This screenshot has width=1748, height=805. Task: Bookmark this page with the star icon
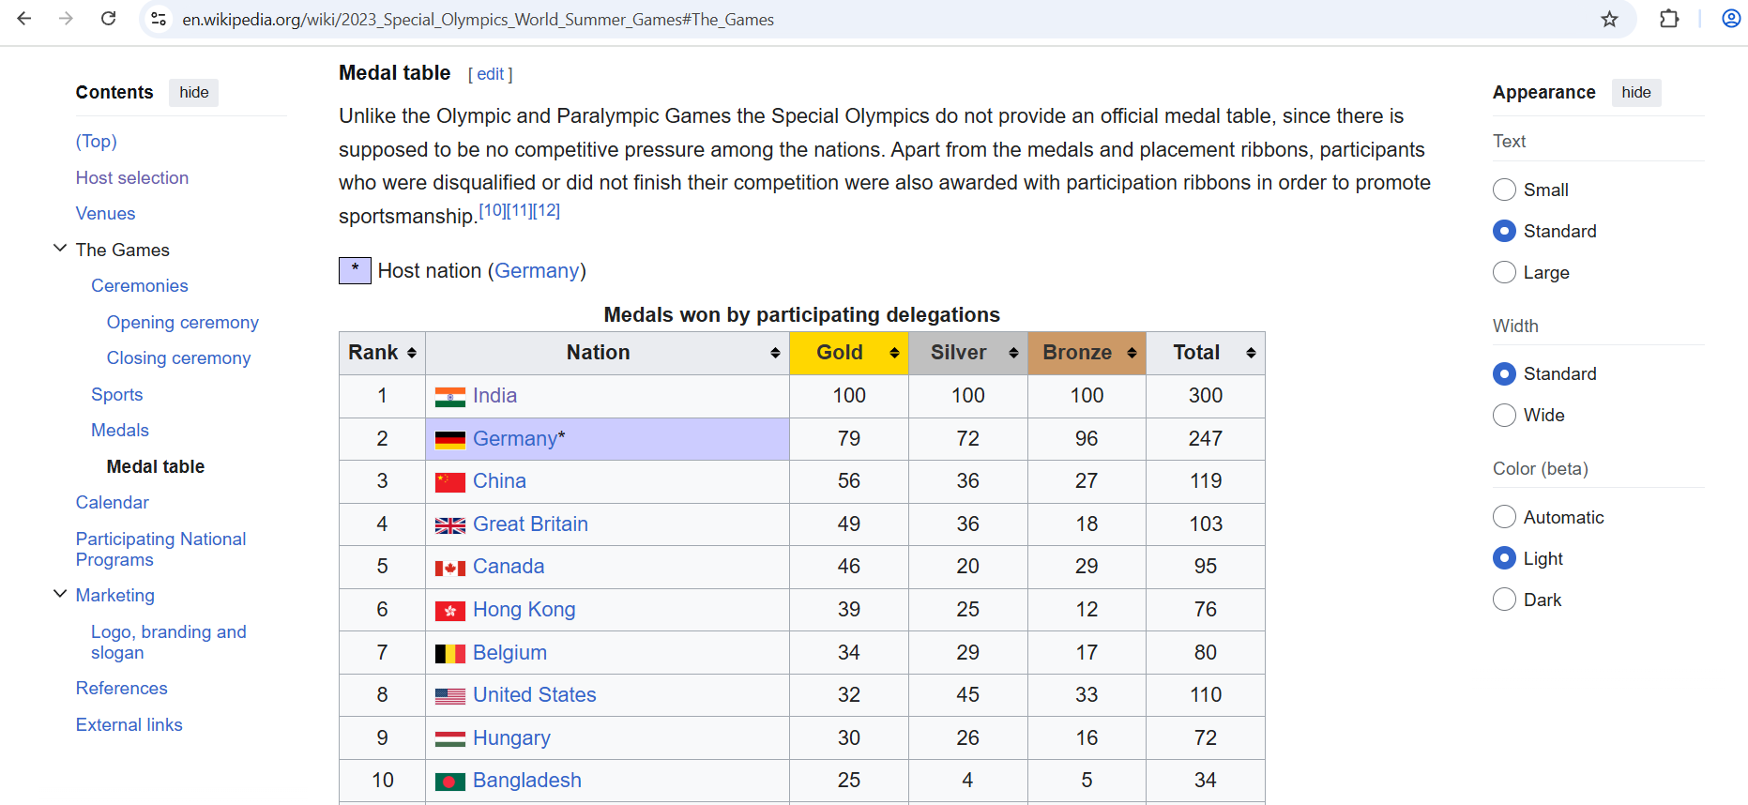click(x=1609, y=19)
